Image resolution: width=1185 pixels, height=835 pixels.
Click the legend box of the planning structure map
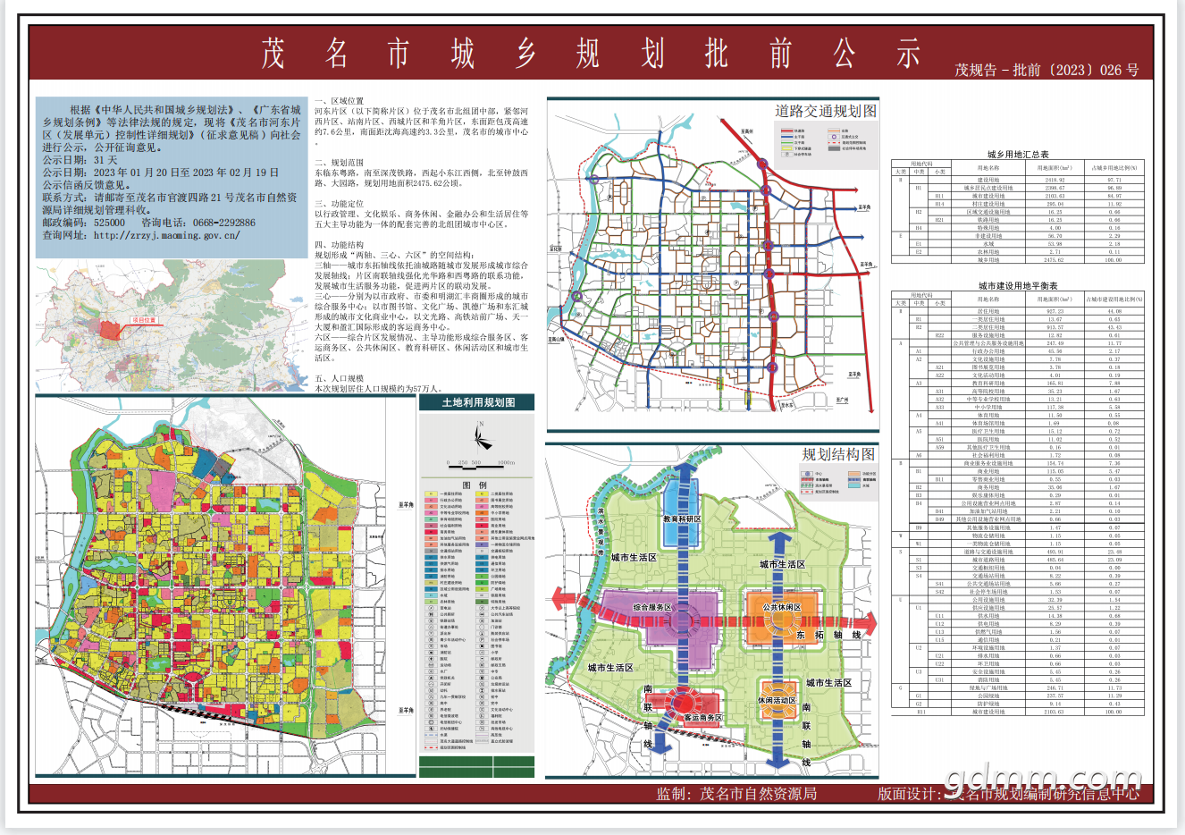(839, 482)
